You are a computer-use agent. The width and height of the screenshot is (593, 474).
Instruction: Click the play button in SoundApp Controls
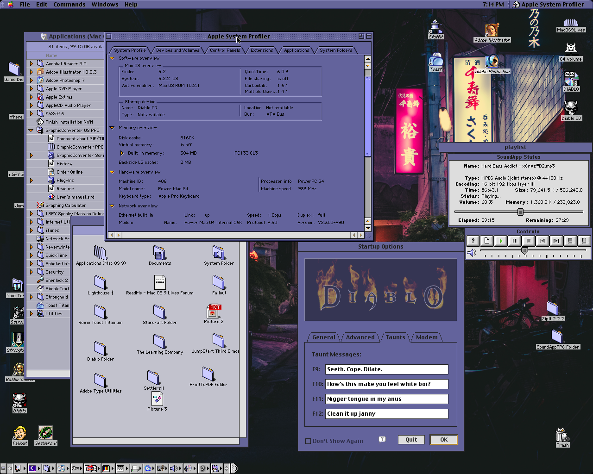coord(500,241)
